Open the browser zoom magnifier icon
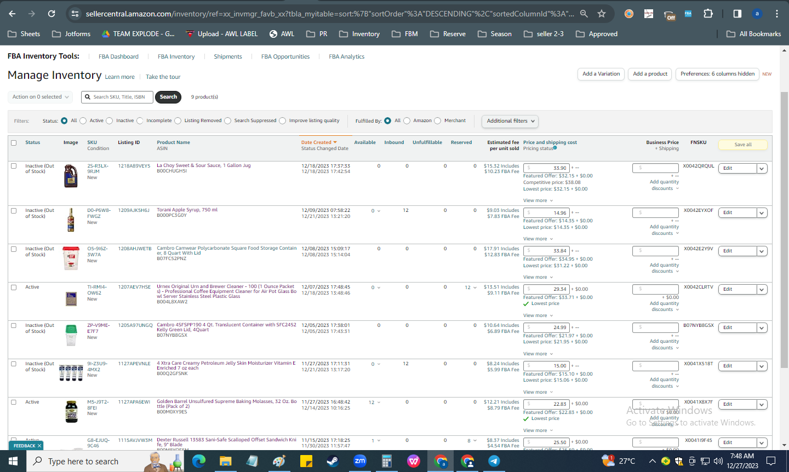The width and height of the screenshot is (789, 472). coord(584,14)
